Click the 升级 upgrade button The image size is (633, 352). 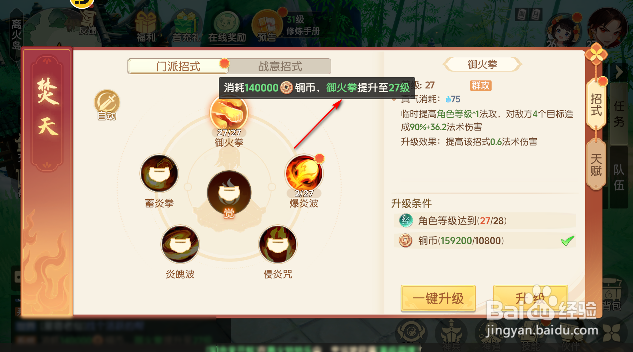click(x=530, y=298)
